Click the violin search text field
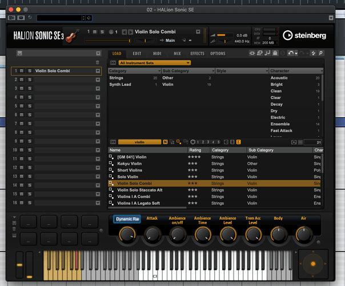Screen dimensions: 345x286 (139, 142)
